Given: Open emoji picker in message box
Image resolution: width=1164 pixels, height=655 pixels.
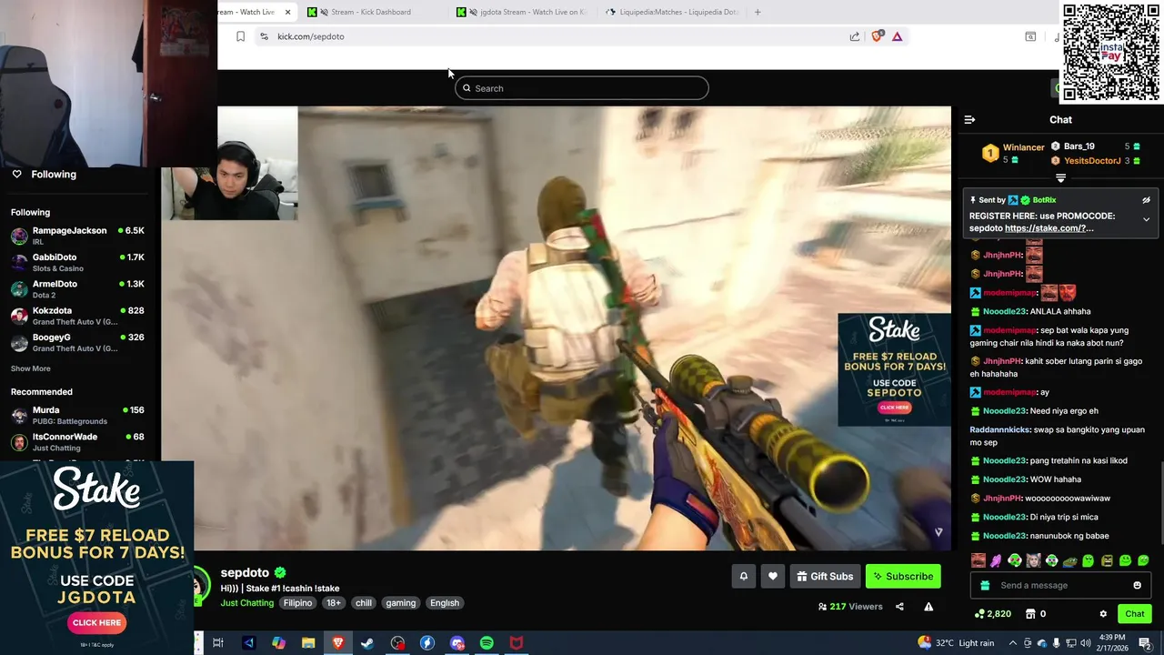Looking at the screenshot, I should pyautogui.click(x=1137, y=585).
